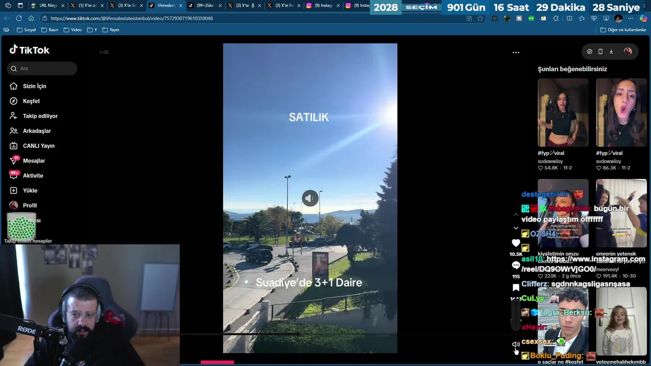Go to Sizin İçin feed

tap(28, 86)
